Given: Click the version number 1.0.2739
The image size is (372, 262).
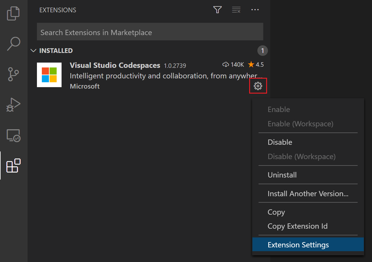Looking at the screenshot, I should 175,65.
